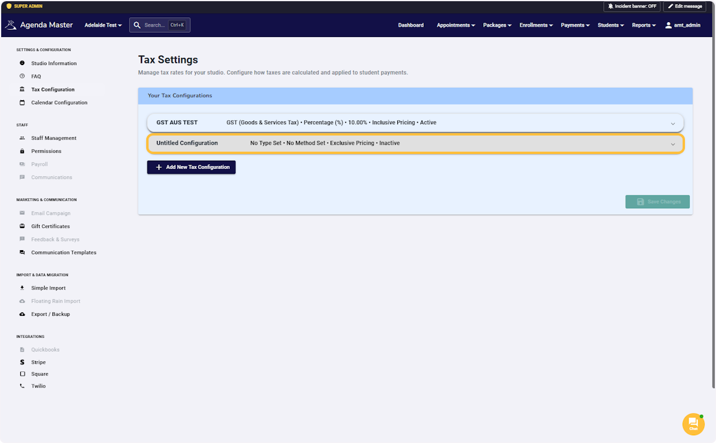The image size is (716, 443).
Task: Open Staff Management in sidebar
Action: click(54, 138)
